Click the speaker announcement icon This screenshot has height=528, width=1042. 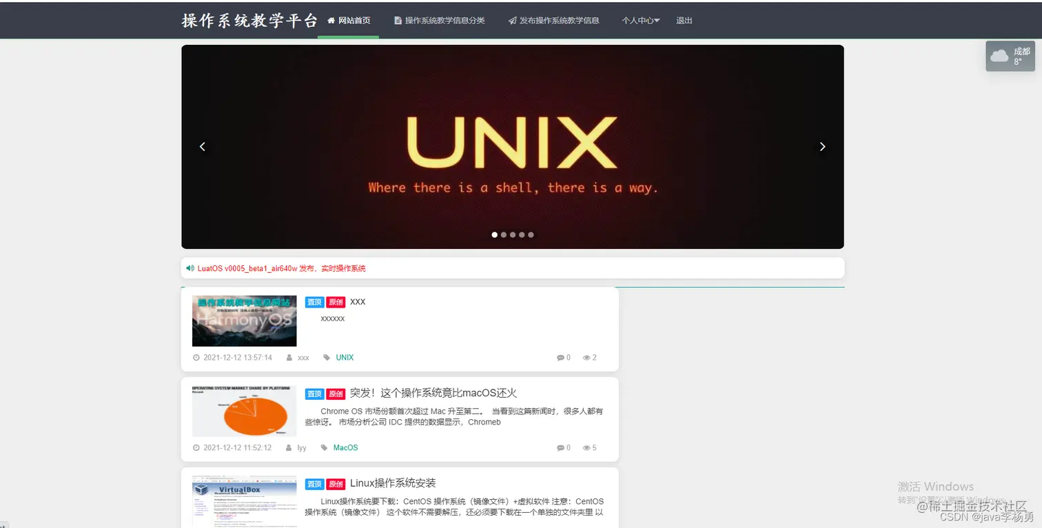pos(190,268)
